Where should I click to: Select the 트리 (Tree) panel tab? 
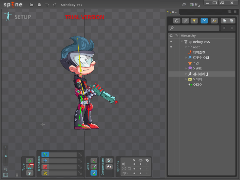[173, 12]
